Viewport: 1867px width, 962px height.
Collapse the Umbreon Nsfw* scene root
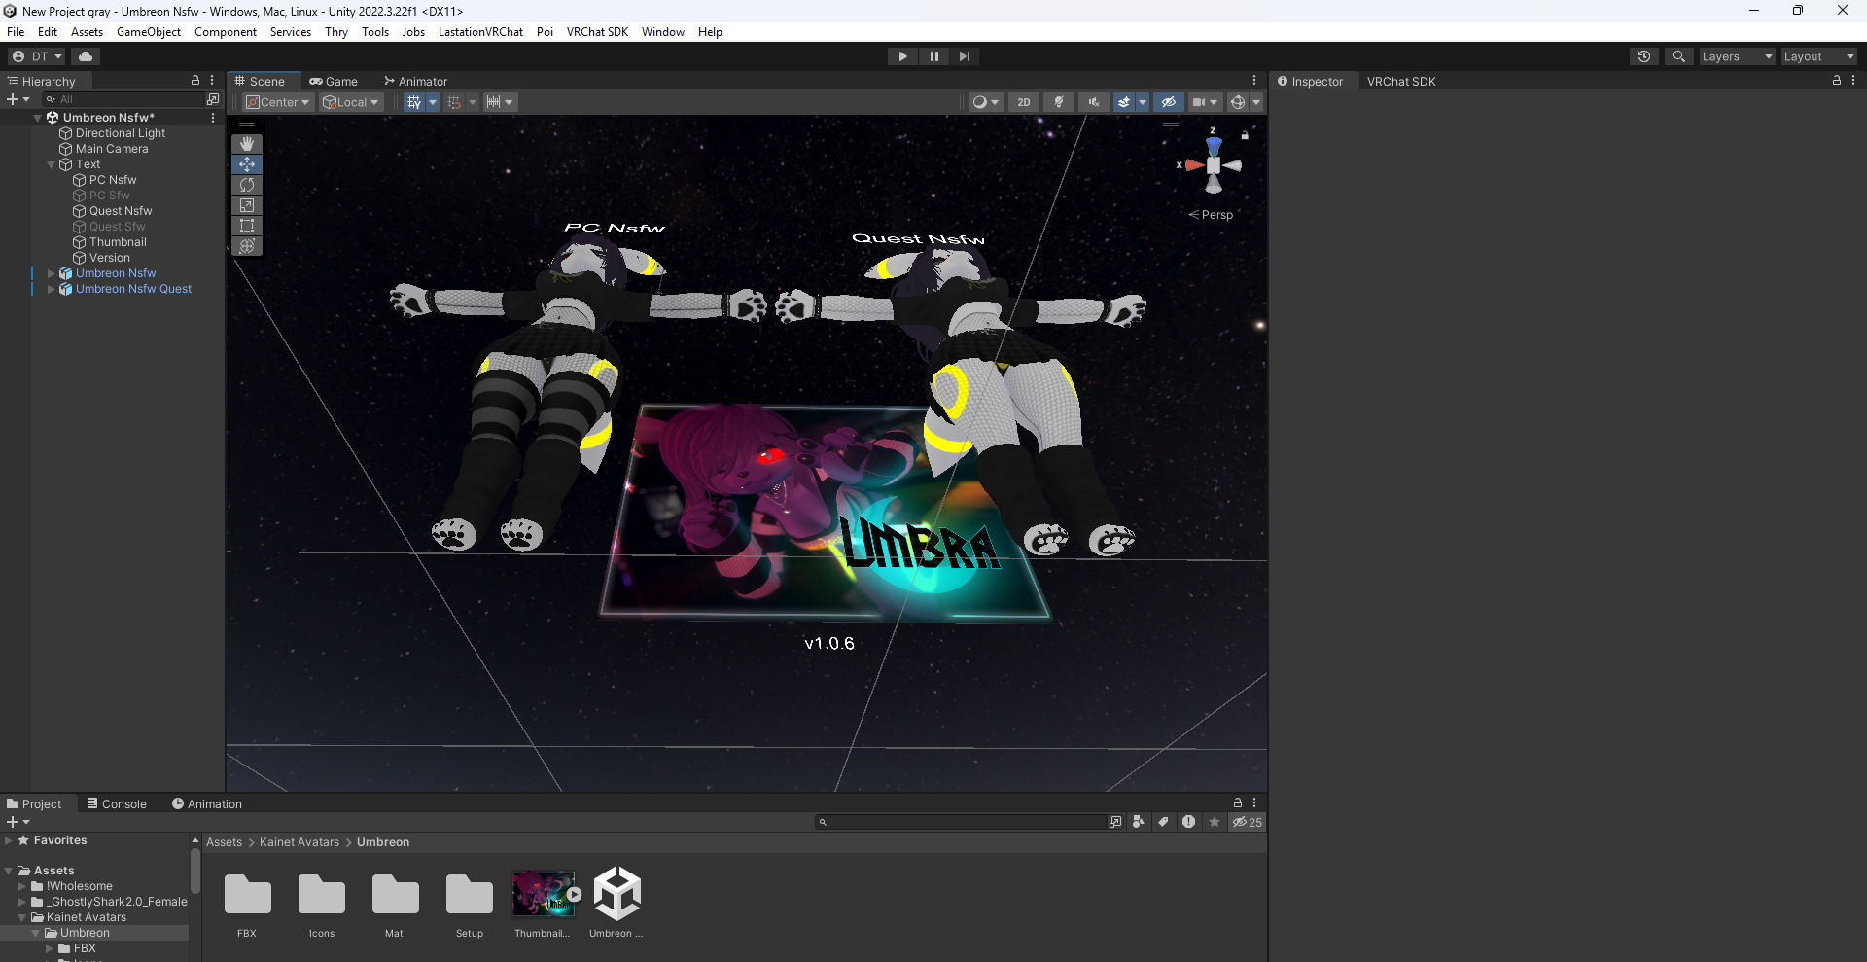tap(38, 118)
